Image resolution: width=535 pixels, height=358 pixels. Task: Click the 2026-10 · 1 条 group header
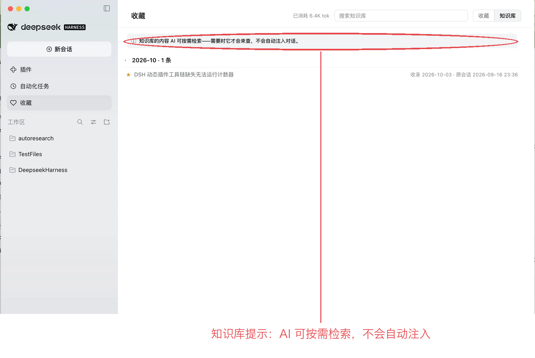click(x=151, y=60)
